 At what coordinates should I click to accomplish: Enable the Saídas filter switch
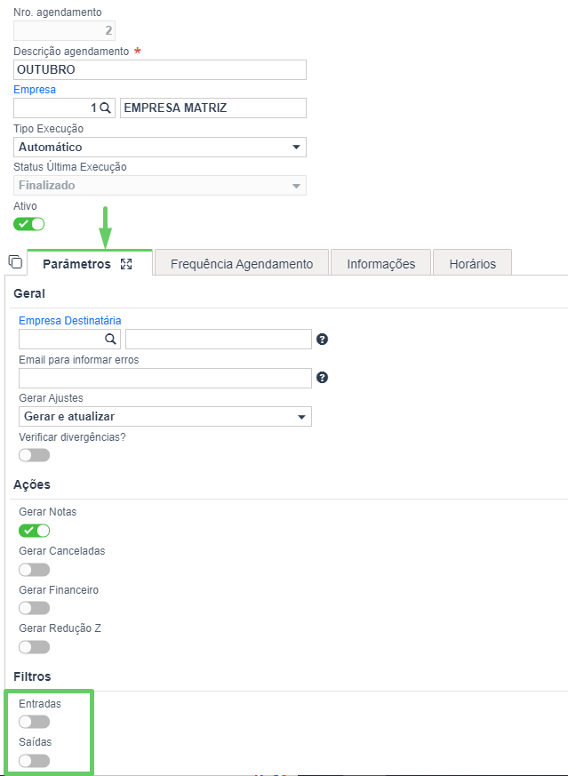[x=34, y=761]
